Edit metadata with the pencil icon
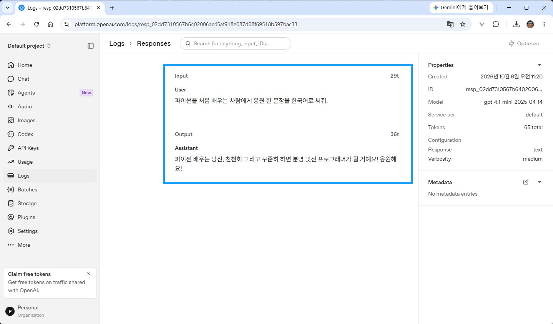The height and width of the screenshot is (324, 553). (526, 182)
